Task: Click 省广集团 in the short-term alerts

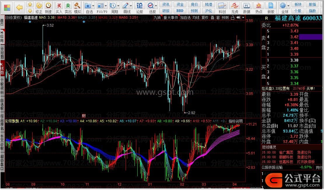Action: (286, 152)
